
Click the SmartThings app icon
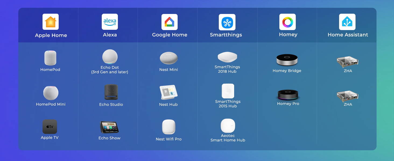(x=227, y=22)
